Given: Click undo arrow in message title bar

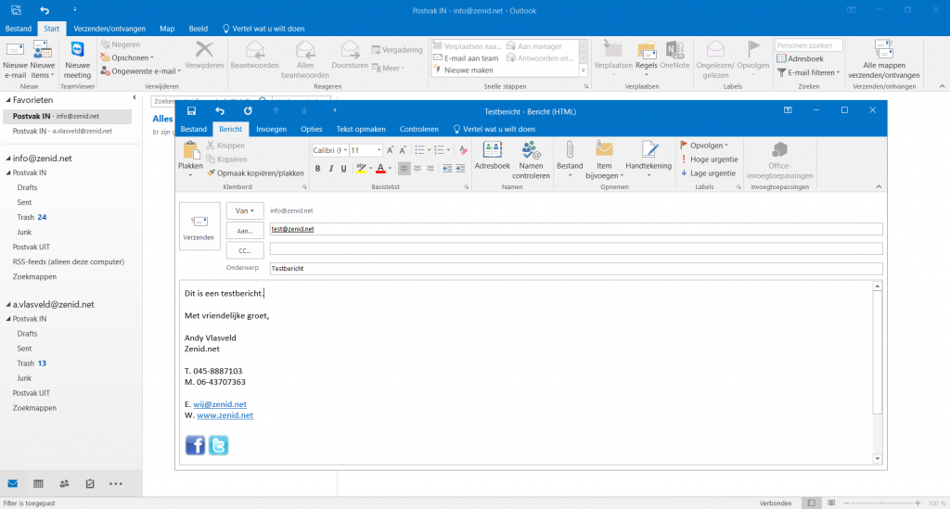Looking at the screenshot, I should coord(220,110).
